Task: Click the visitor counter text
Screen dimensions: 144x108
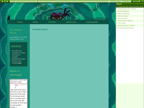Action: 17,39
